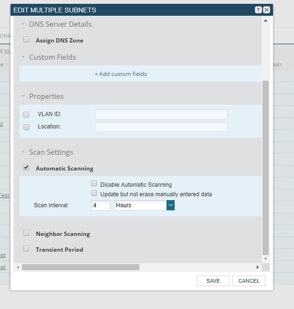Enable the Assign DNS Zone checkbox

(26, 40)
